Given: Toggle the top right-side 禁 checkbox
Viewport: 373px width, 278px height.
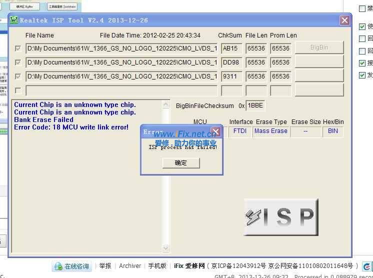Looking at the screenshot, I should point(362,8).
